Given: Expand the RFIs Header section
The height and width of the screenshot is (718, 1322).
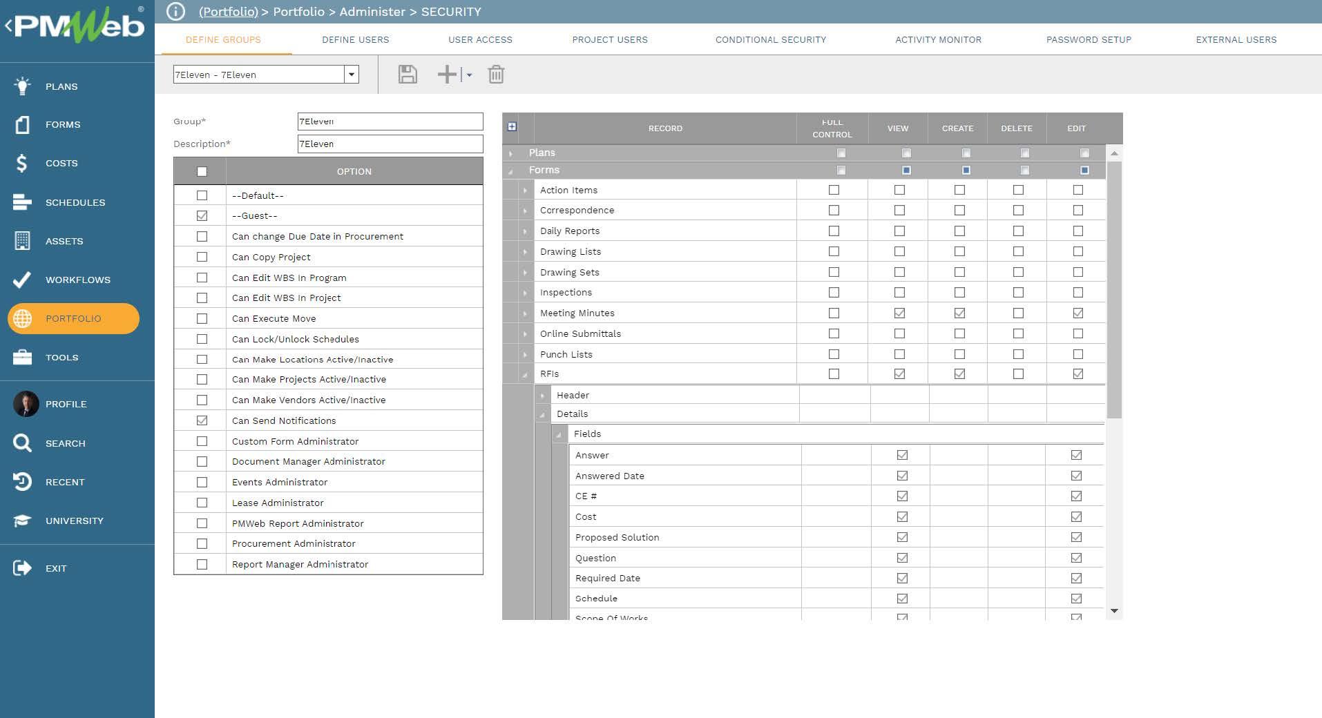Looking at the screenshot, I should click(x=542, y=396).
